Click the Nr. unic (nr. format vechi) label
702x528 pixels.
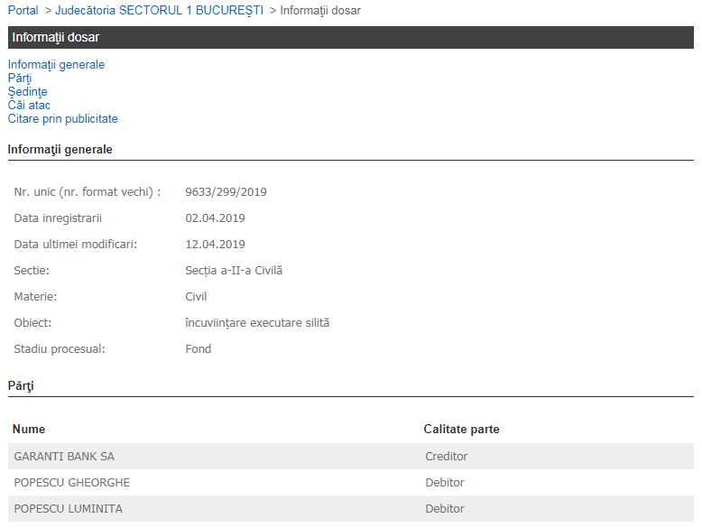[x=87, y=192]
